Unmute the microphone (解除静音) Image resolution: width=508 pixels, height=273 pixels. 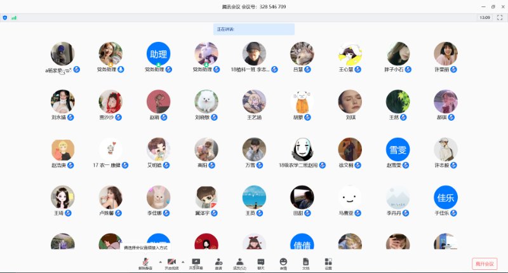click(145, 263)
